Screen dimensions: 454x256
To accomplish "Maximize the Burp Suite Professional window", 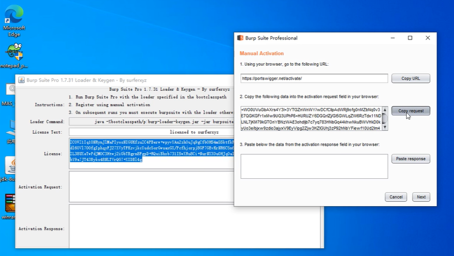I will (x=410, y=38).
